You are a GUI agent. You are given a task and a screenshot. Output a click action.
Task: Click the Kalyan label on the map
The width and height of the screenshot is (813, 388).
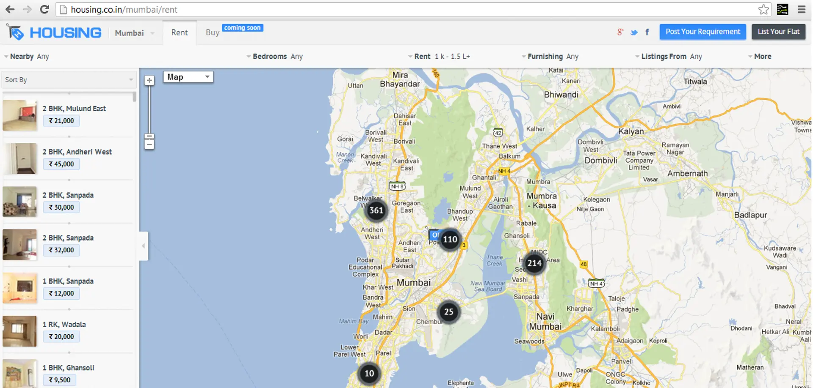[631, 131]
